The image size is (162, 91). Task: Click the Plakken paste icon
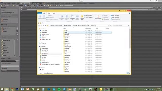(44, 16)
